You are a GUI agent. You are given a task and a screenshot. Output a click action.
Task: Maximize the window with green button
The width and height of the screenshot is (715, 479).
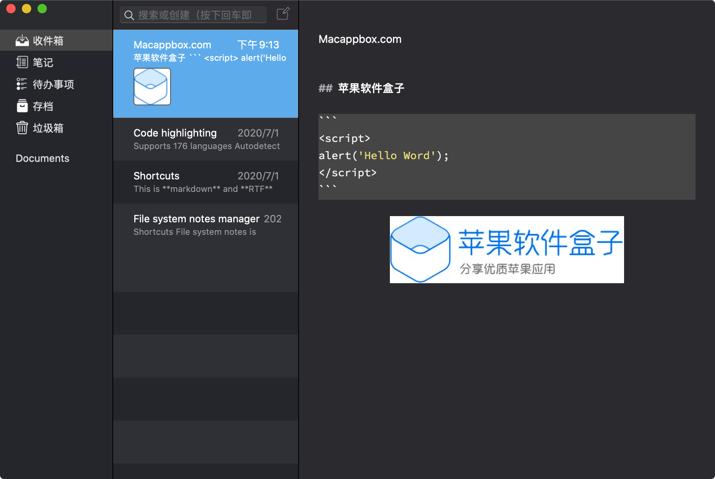pos(42,9)
